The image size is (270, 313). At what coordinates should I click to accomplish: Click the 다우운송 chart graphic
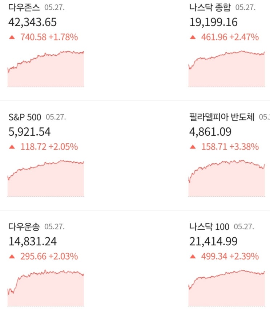(x=46, y=288)
